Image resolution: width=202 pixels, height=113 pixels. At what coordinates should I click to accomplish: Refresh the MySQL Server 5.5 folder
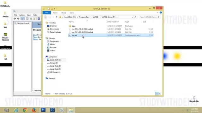[135, 17]
